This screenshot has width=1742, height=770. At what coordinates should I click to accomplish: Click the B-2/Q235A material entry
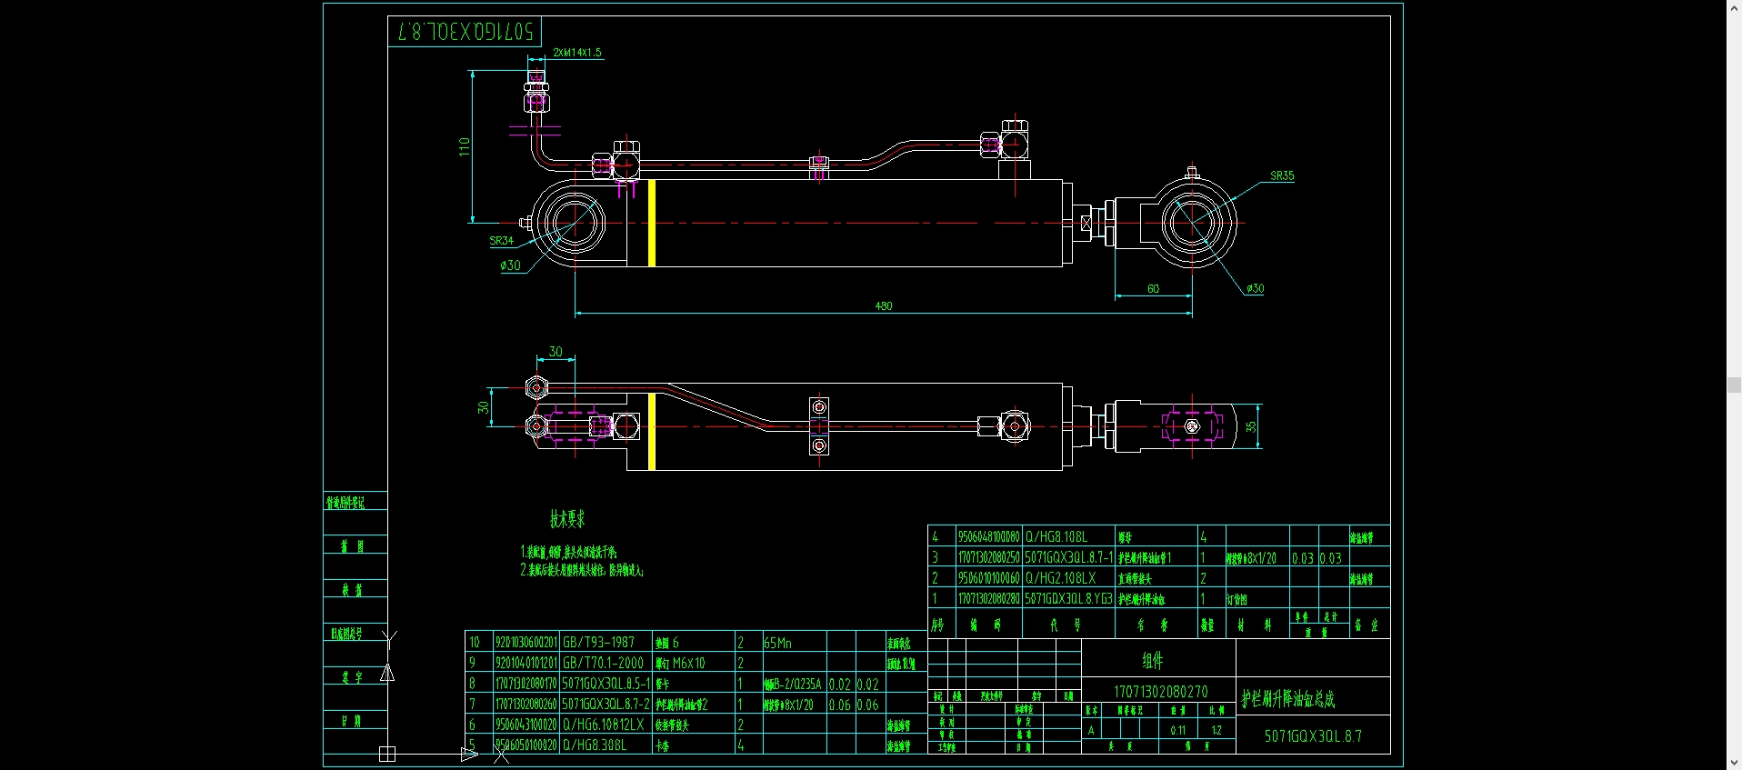(x=793, y=684)
